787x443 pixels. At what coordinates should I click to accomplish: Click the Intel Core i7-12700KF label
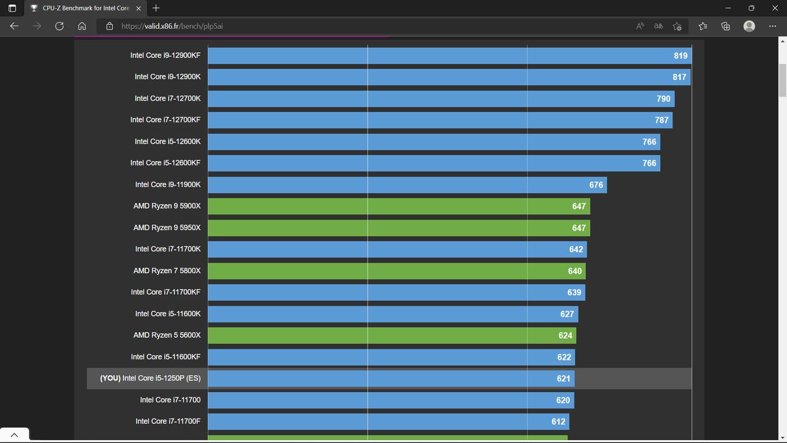pos(165,120)
